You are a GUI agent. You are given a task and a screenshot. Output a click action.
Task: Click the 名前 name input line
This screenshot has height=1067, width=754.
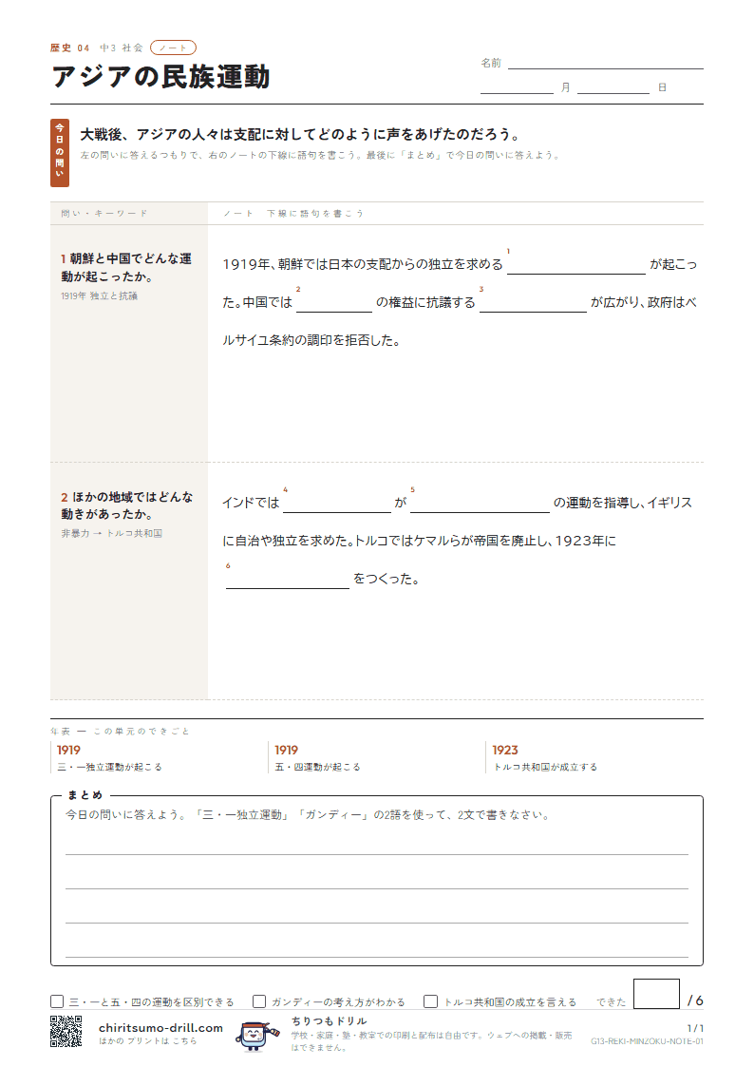[605, 63]
